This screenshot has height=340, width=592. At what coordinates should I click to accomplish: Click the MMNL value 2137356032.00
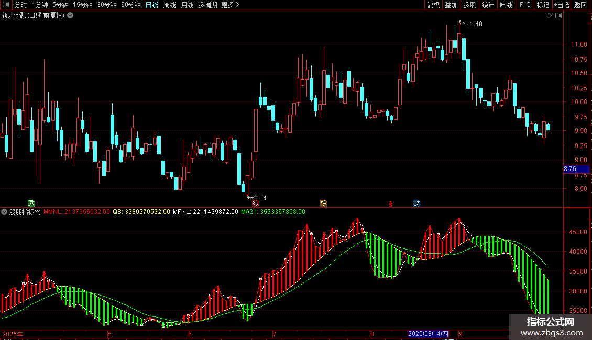(x=87, y=212)
